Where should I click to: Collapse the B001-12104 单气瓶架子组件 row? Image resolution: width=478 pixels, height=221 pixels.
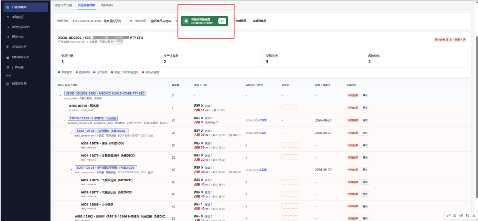coord(71,169)
